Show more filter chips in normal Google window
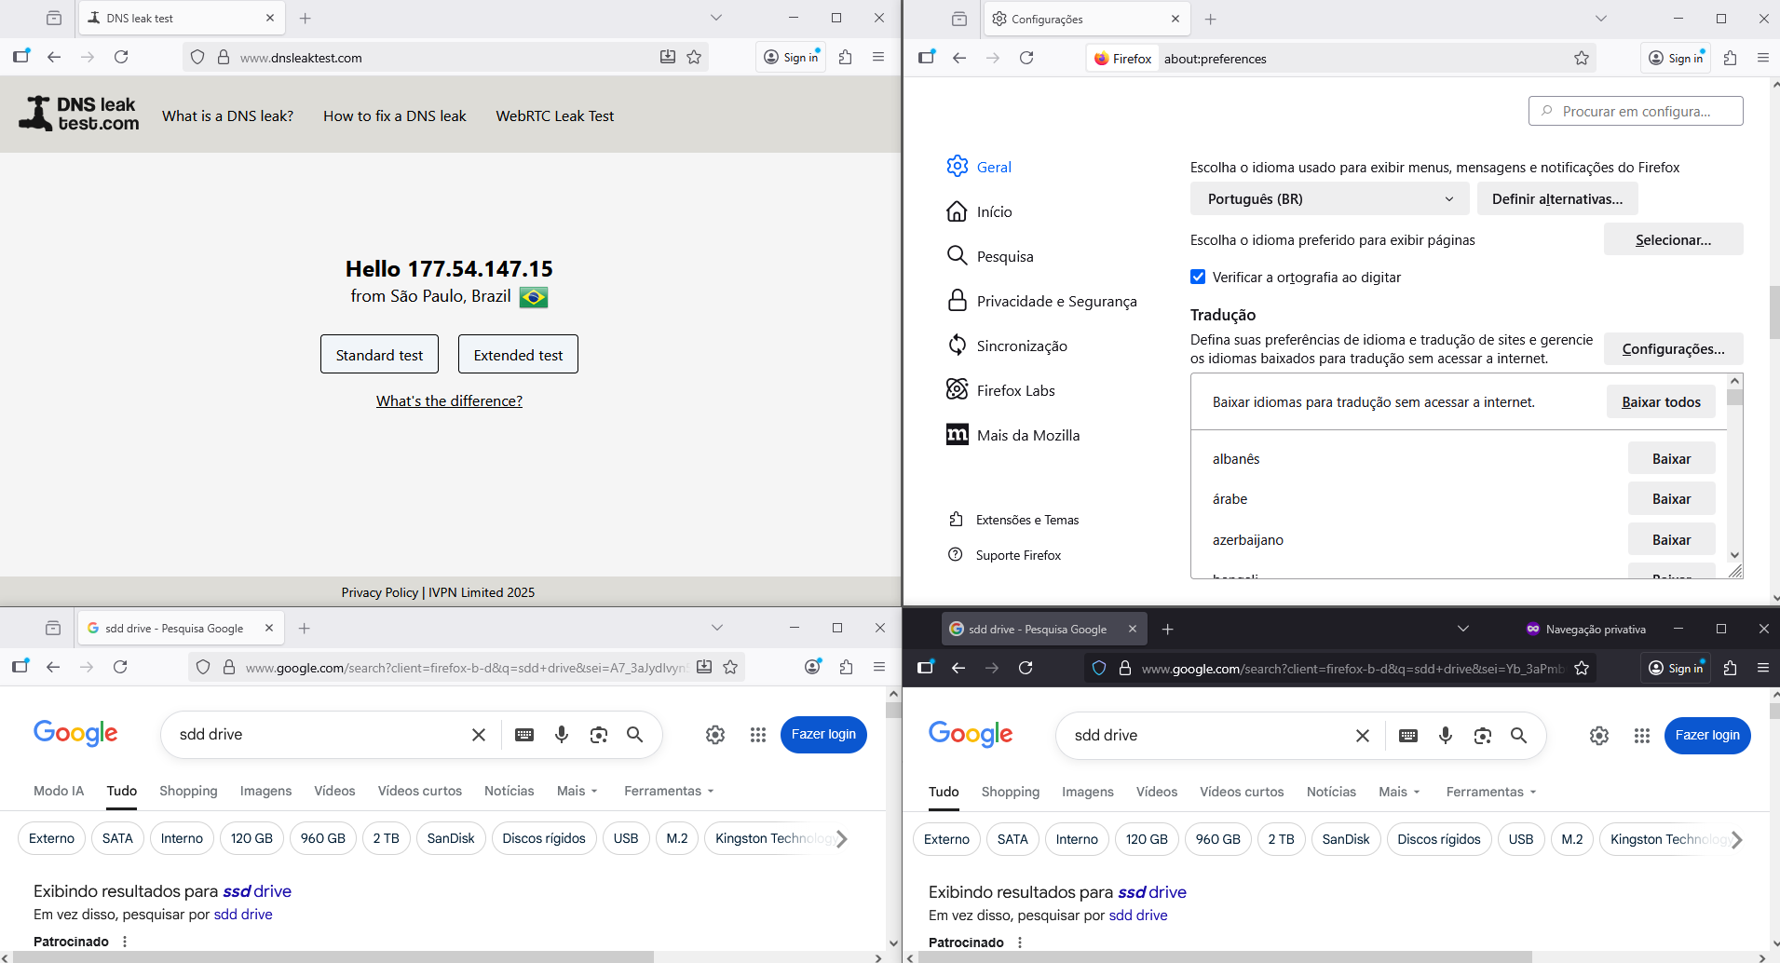Image resolution: width=1780 pixels, height=963 pixels. (842, 839)
